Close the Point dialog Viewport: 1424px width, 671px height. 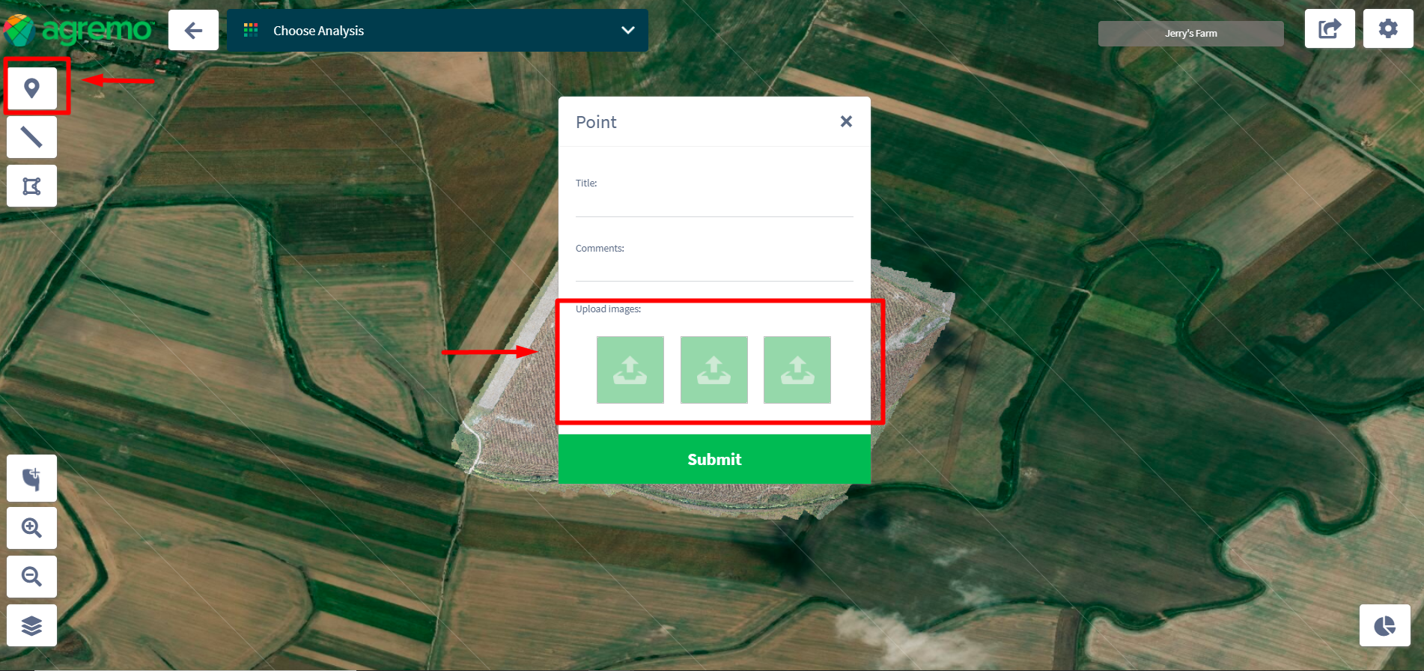coord(846,121)
